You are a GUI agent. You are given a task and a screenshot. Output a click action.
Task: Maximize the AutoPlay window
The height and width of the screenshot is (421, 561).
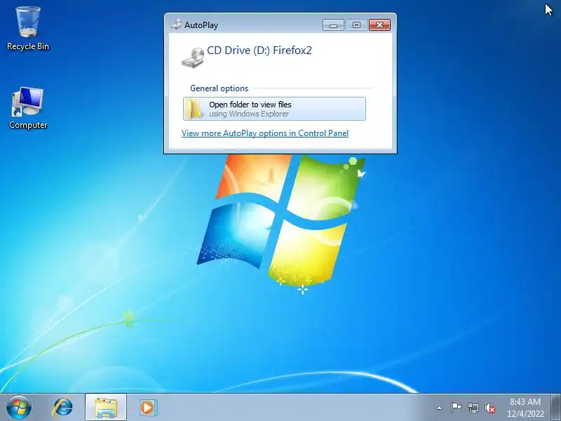click(356, 25)
